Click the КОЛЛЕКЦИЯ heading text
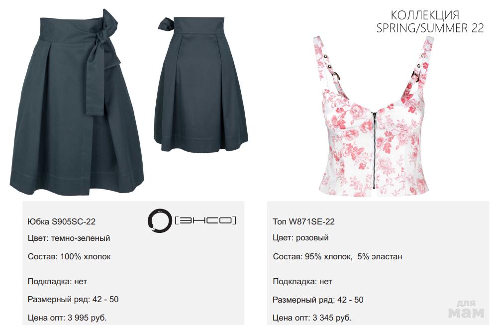This screenshot has width=492, height=325. point(425,15)
